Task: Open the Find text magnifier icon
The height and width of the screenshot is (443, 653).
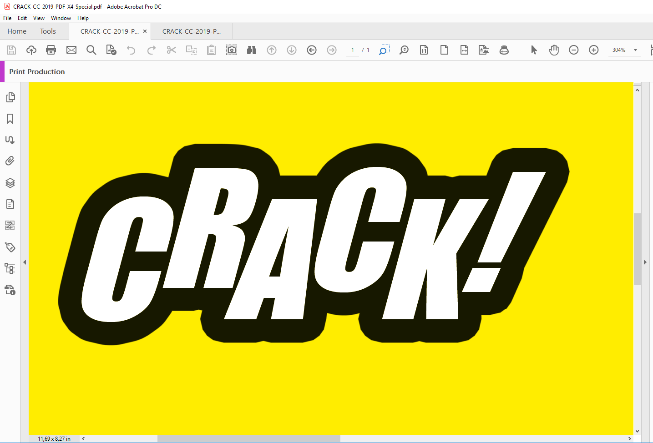Action: coord(91,50)
